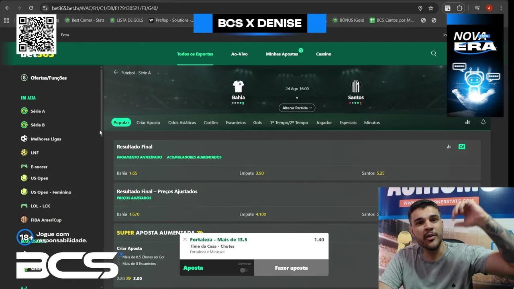Open Série A in the sidebar
This screenshot has height=289, width=514.
pos(33,111)
